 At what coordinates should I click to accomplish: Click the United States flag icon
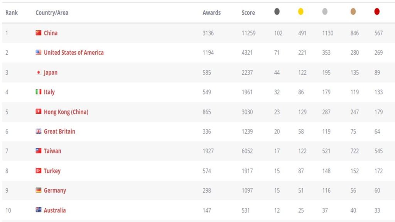click(x=38, y=52)
